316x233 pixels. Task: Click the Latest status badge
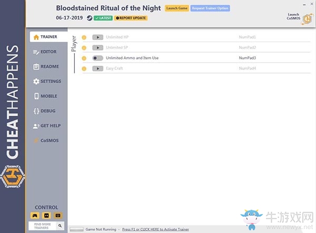[x=103, y=18]
